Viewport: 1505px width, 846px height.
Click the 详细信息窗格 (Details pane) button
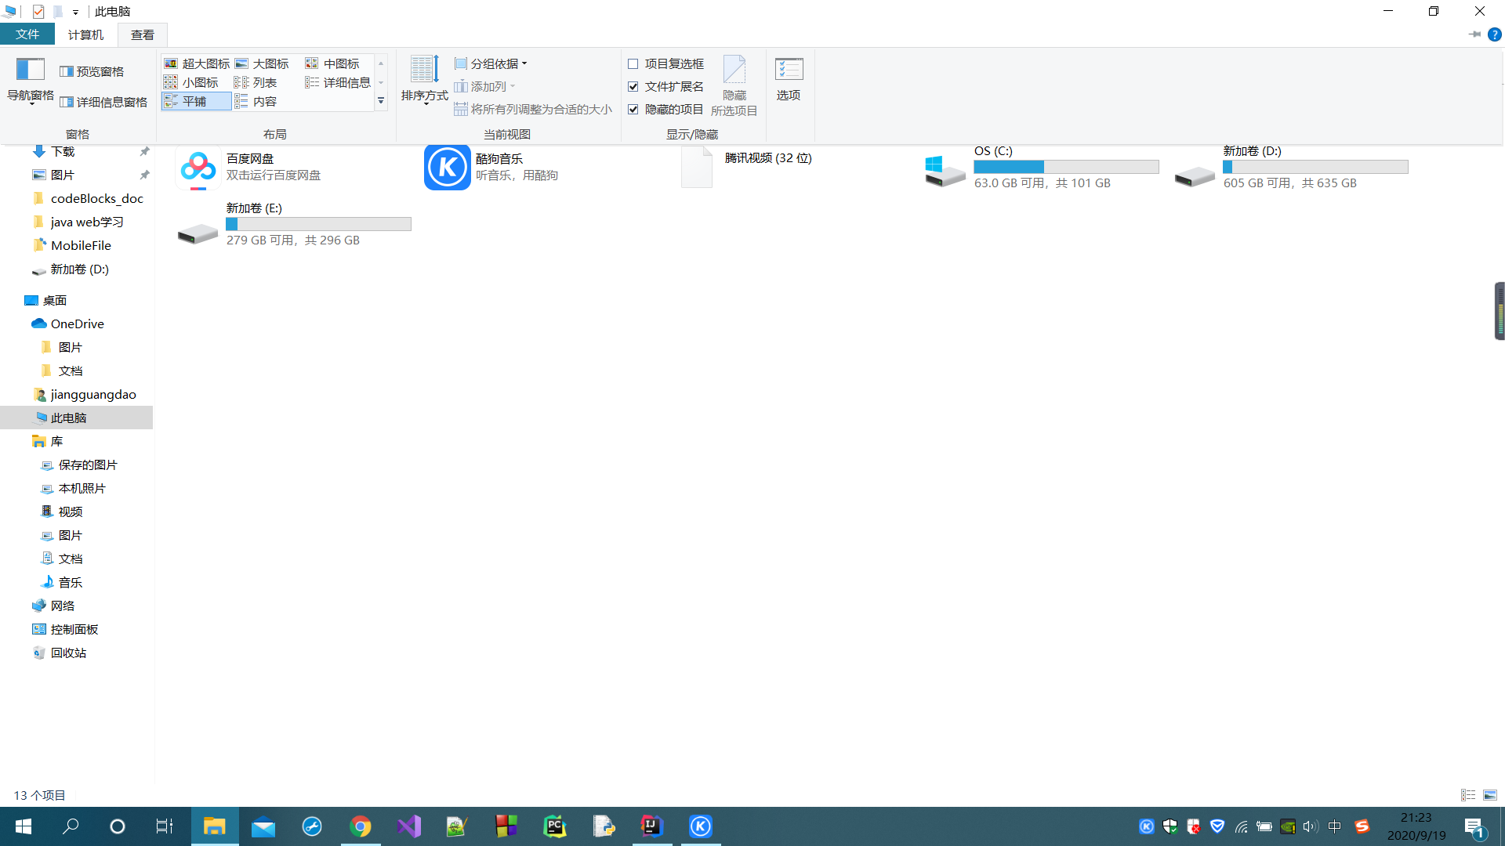coord(103,102)
